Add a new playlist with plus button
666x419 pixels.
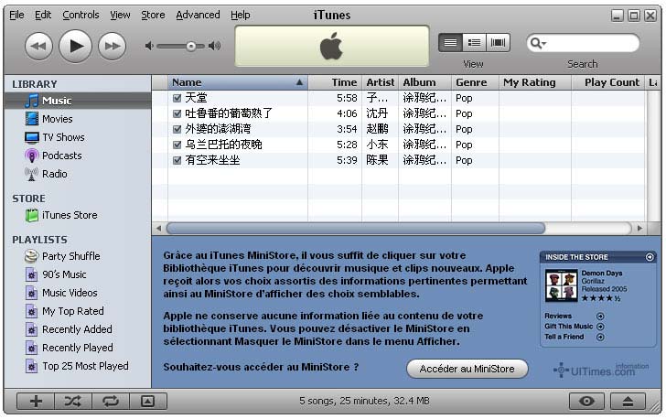click(x=36, y=401)
